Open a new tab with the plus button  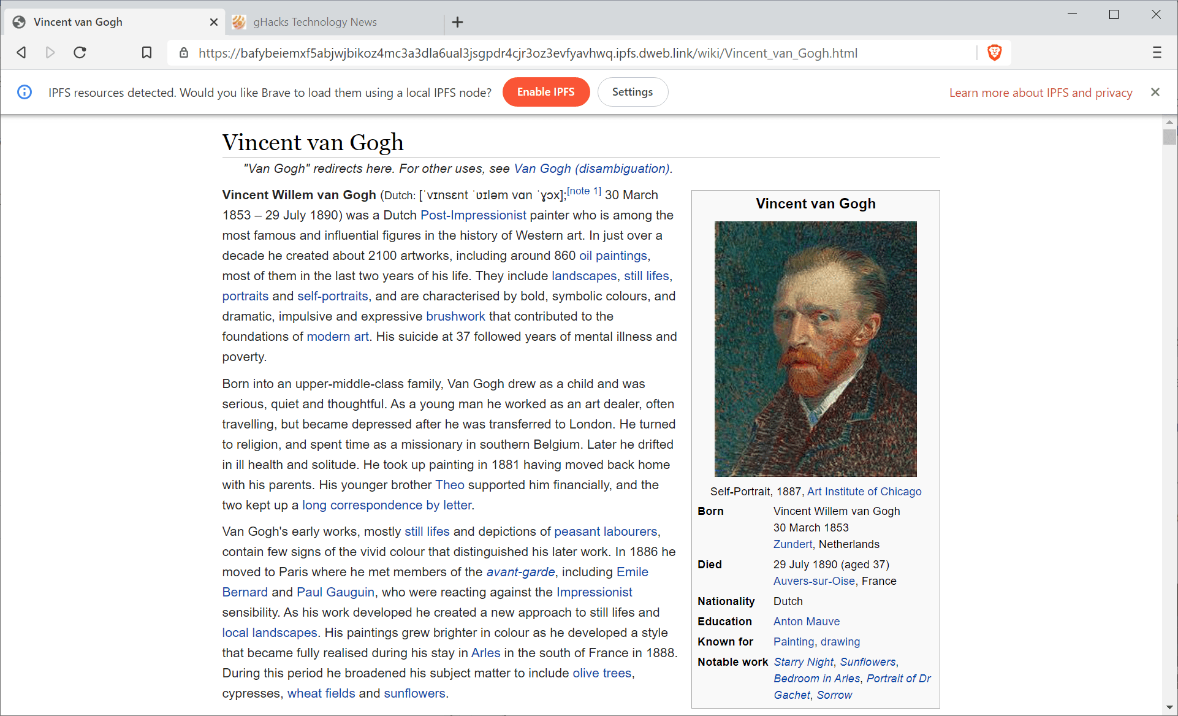[x=457, y=22]
